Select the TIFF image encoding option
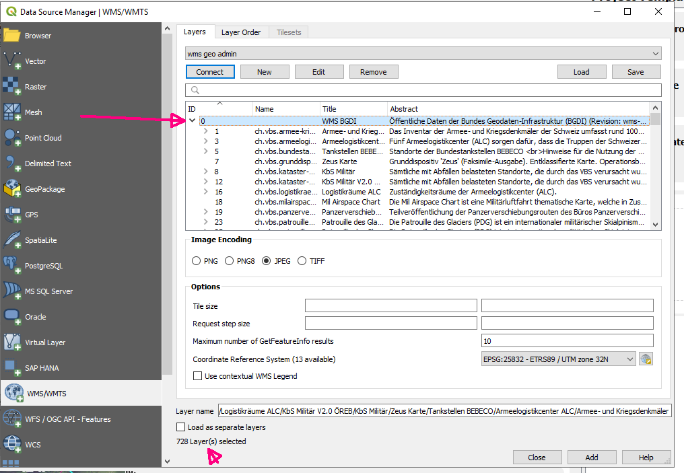 [x=302, y=261]
